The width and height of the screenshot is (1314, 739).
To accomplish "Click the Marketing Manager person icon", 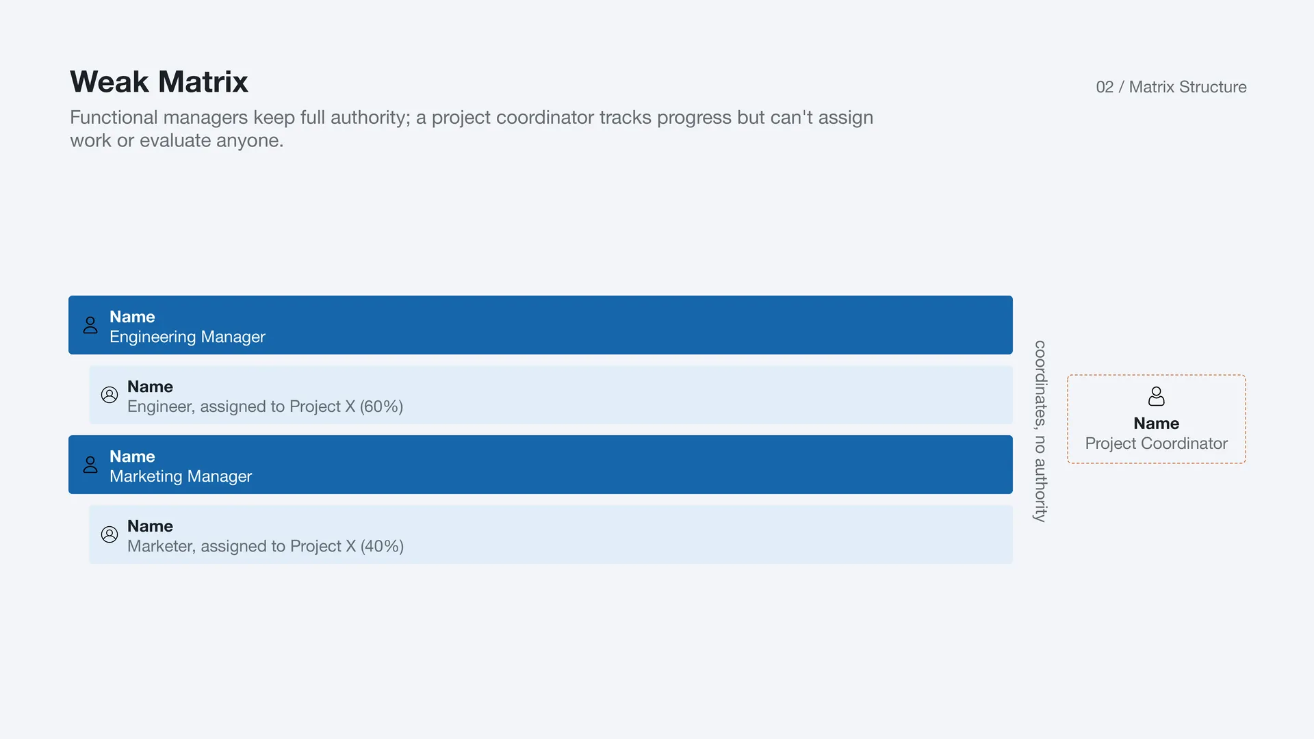I will 90,465.
